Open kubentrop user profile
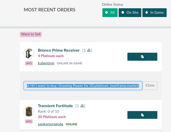The image size is (171, 132). [x=46, y=63]
